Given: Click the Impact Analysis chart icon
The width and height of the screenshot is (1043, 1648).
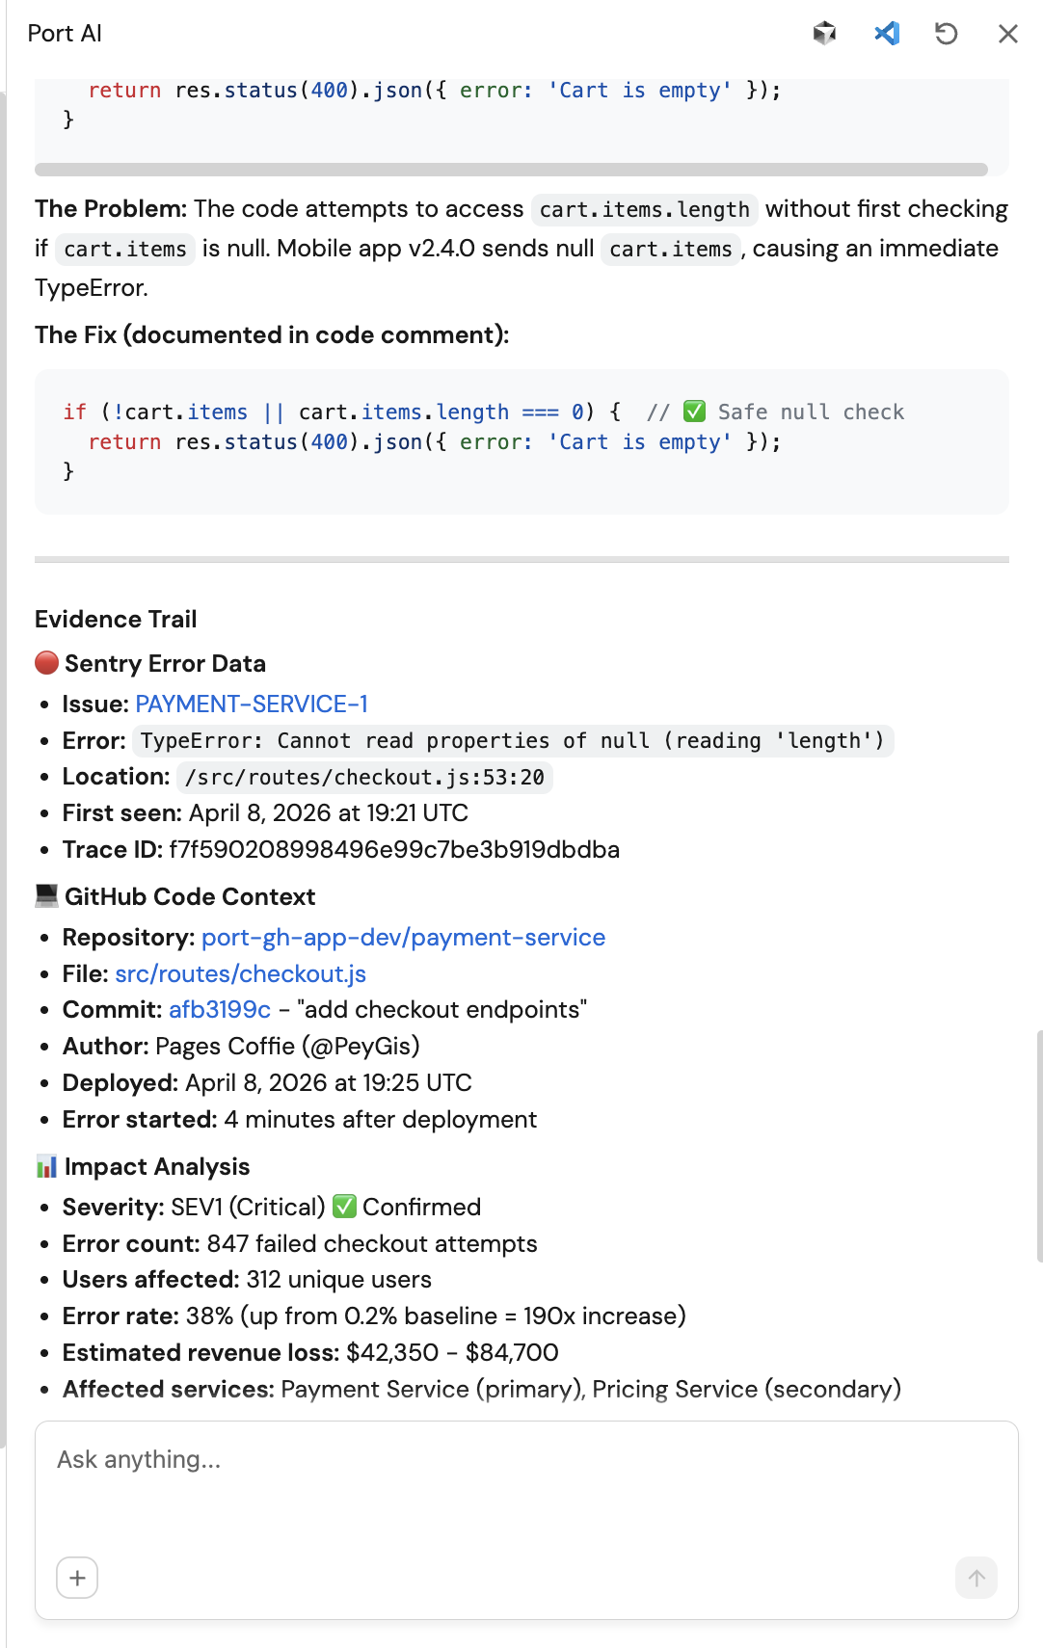Looking at the screenshot, I should pyautogui.click(x=46, y=1167).
